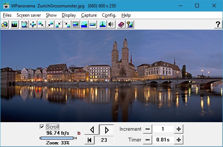Open the Help menu
The height and width of the screenshot is (147, 223).
(x=126, y=15)
